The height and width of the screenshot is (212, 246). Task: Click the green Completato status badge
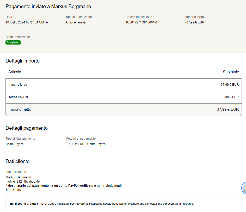(x=13, y=42)
